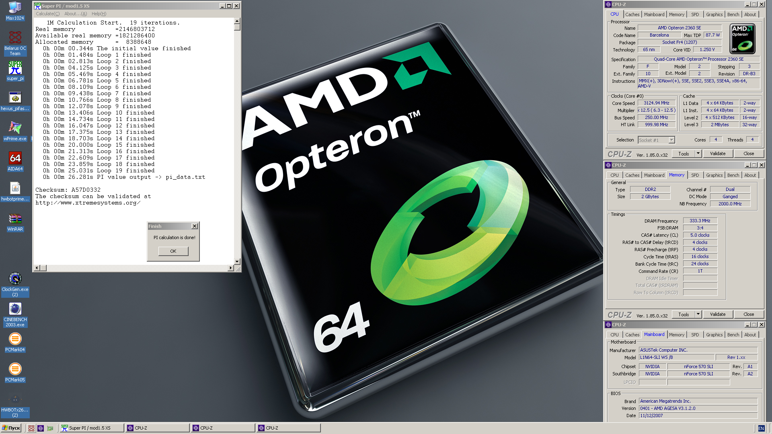Open Graphics tab in top CPU-Z window
This screenshot has width=772, height=434.
point(715,14)
